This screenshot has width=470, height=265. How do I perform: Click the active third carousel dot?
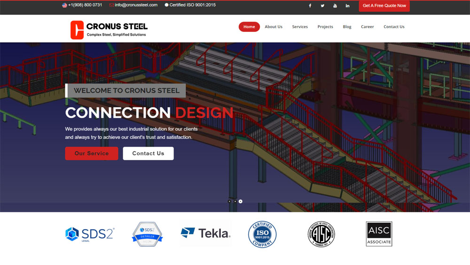[241, 201]
